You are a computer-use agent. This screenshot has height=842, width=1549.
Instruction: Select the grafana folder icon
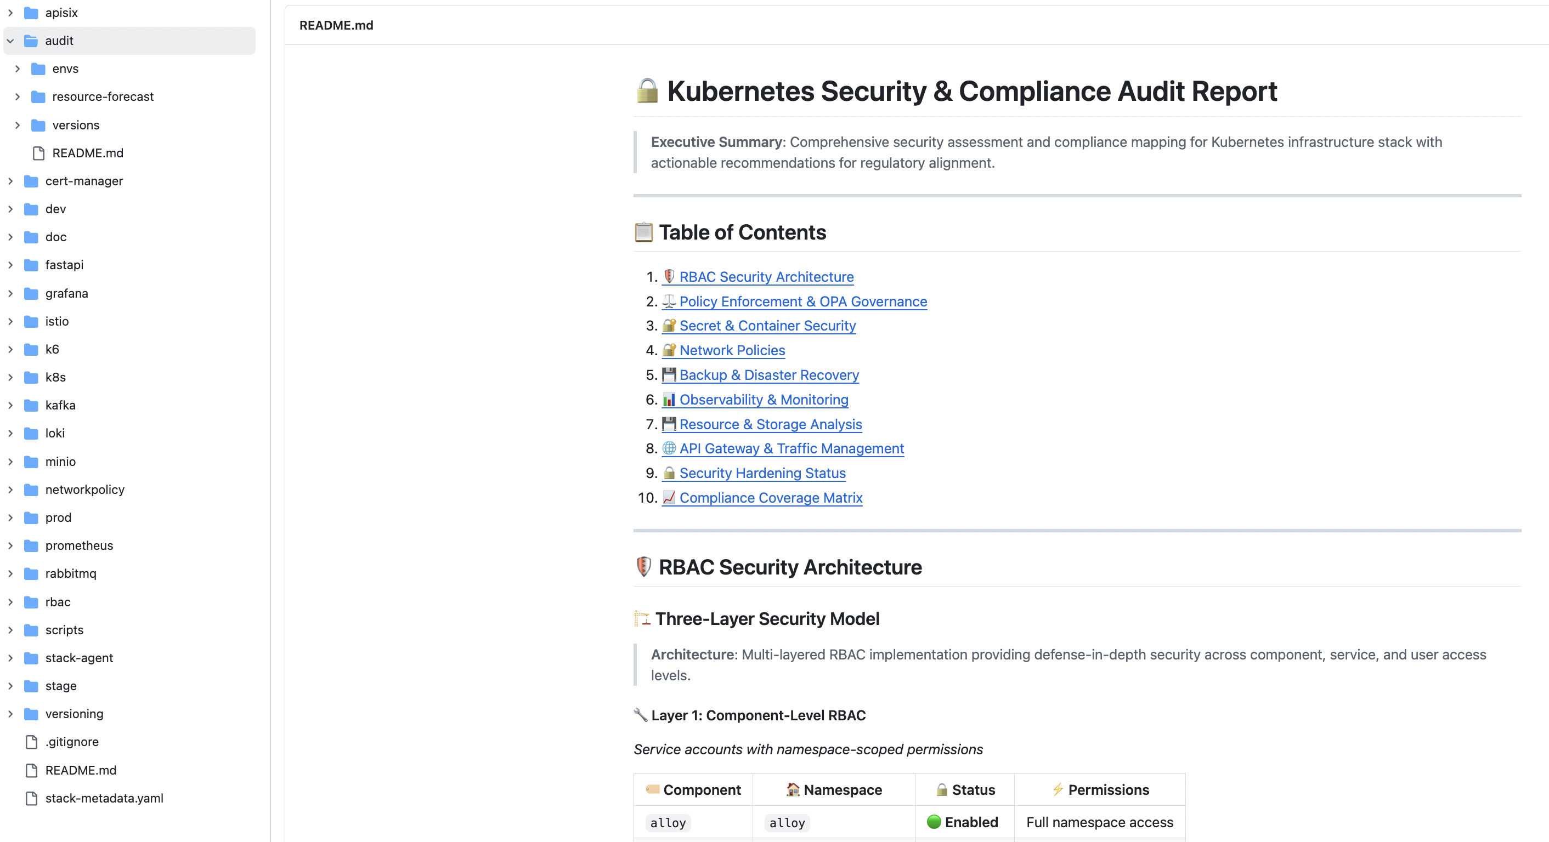click(31, 293)
